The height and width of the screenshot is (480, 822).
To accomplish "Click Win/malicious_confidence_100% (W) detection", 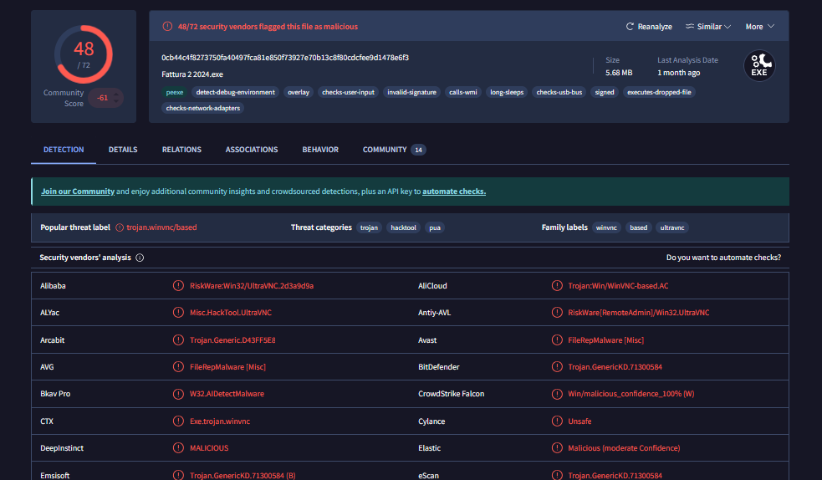I will [631, 394].
